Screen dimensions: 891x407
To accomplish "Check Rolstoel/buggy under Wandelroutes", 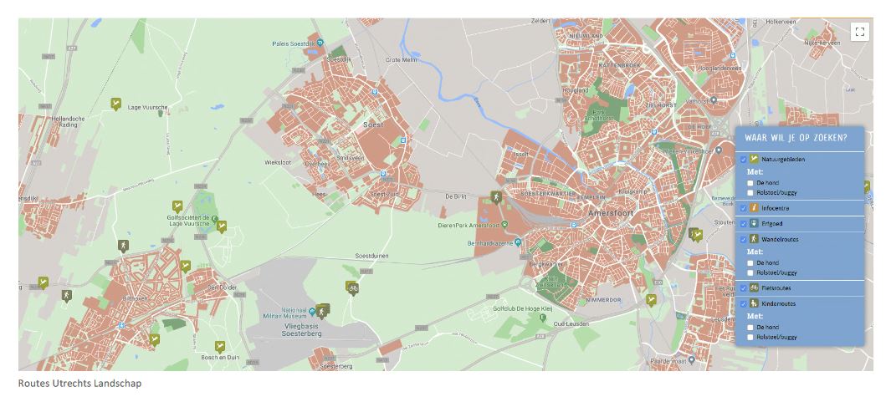I will (x=750, y=272).
